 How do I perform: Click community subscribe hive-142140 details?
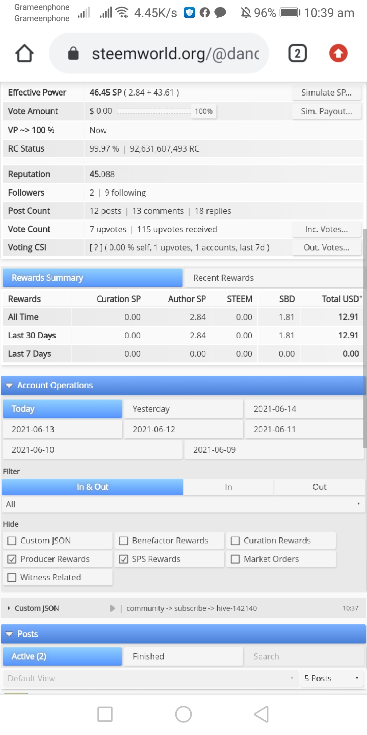(192, 608)
